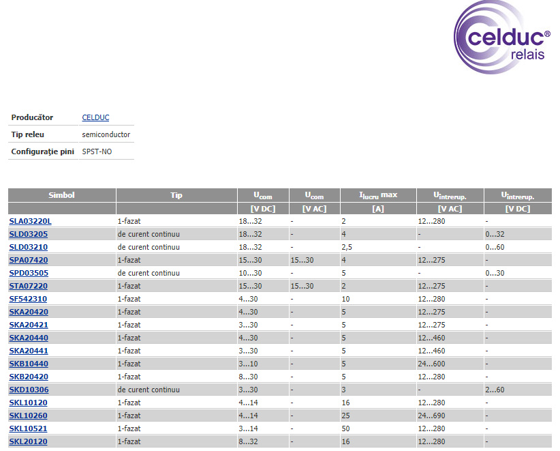
Task: Click the '8...32' V DC cell for SKL20120
Action: tap(248, 441)
